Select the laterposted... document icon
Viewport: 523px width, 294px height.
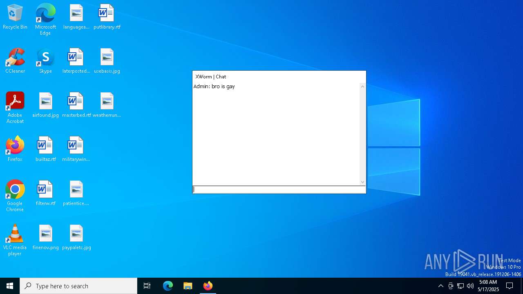point(76,61)
